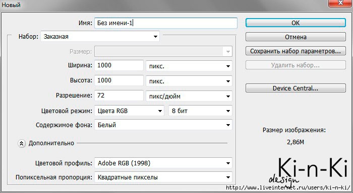Open the Набор preset dropdown
The width and height of the screenshot is (353, 193).
point(100,36)
